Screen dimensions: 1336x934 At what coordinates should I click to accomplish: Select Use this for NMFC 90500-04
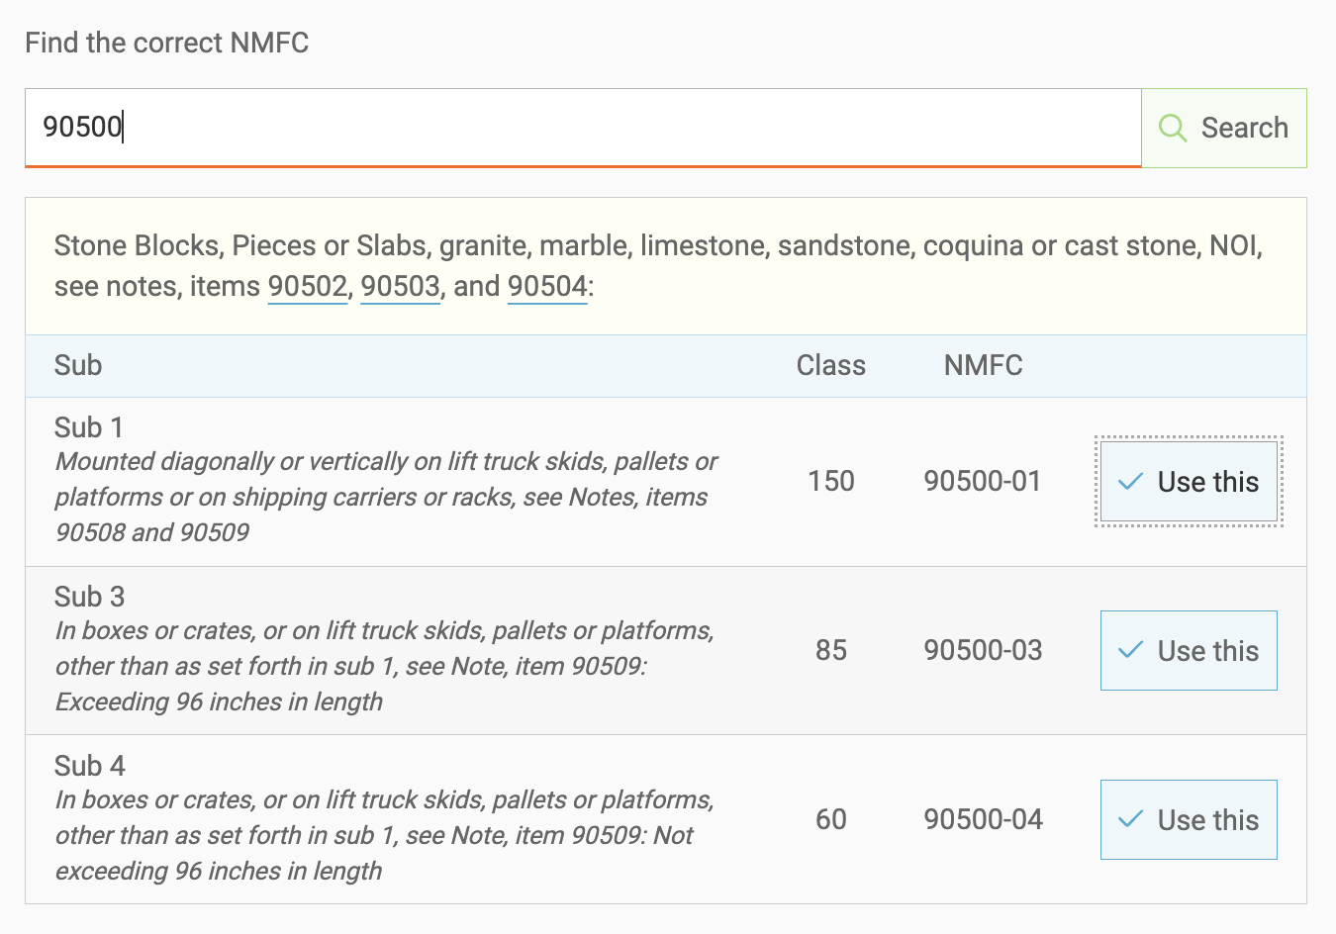[1189, 819]
